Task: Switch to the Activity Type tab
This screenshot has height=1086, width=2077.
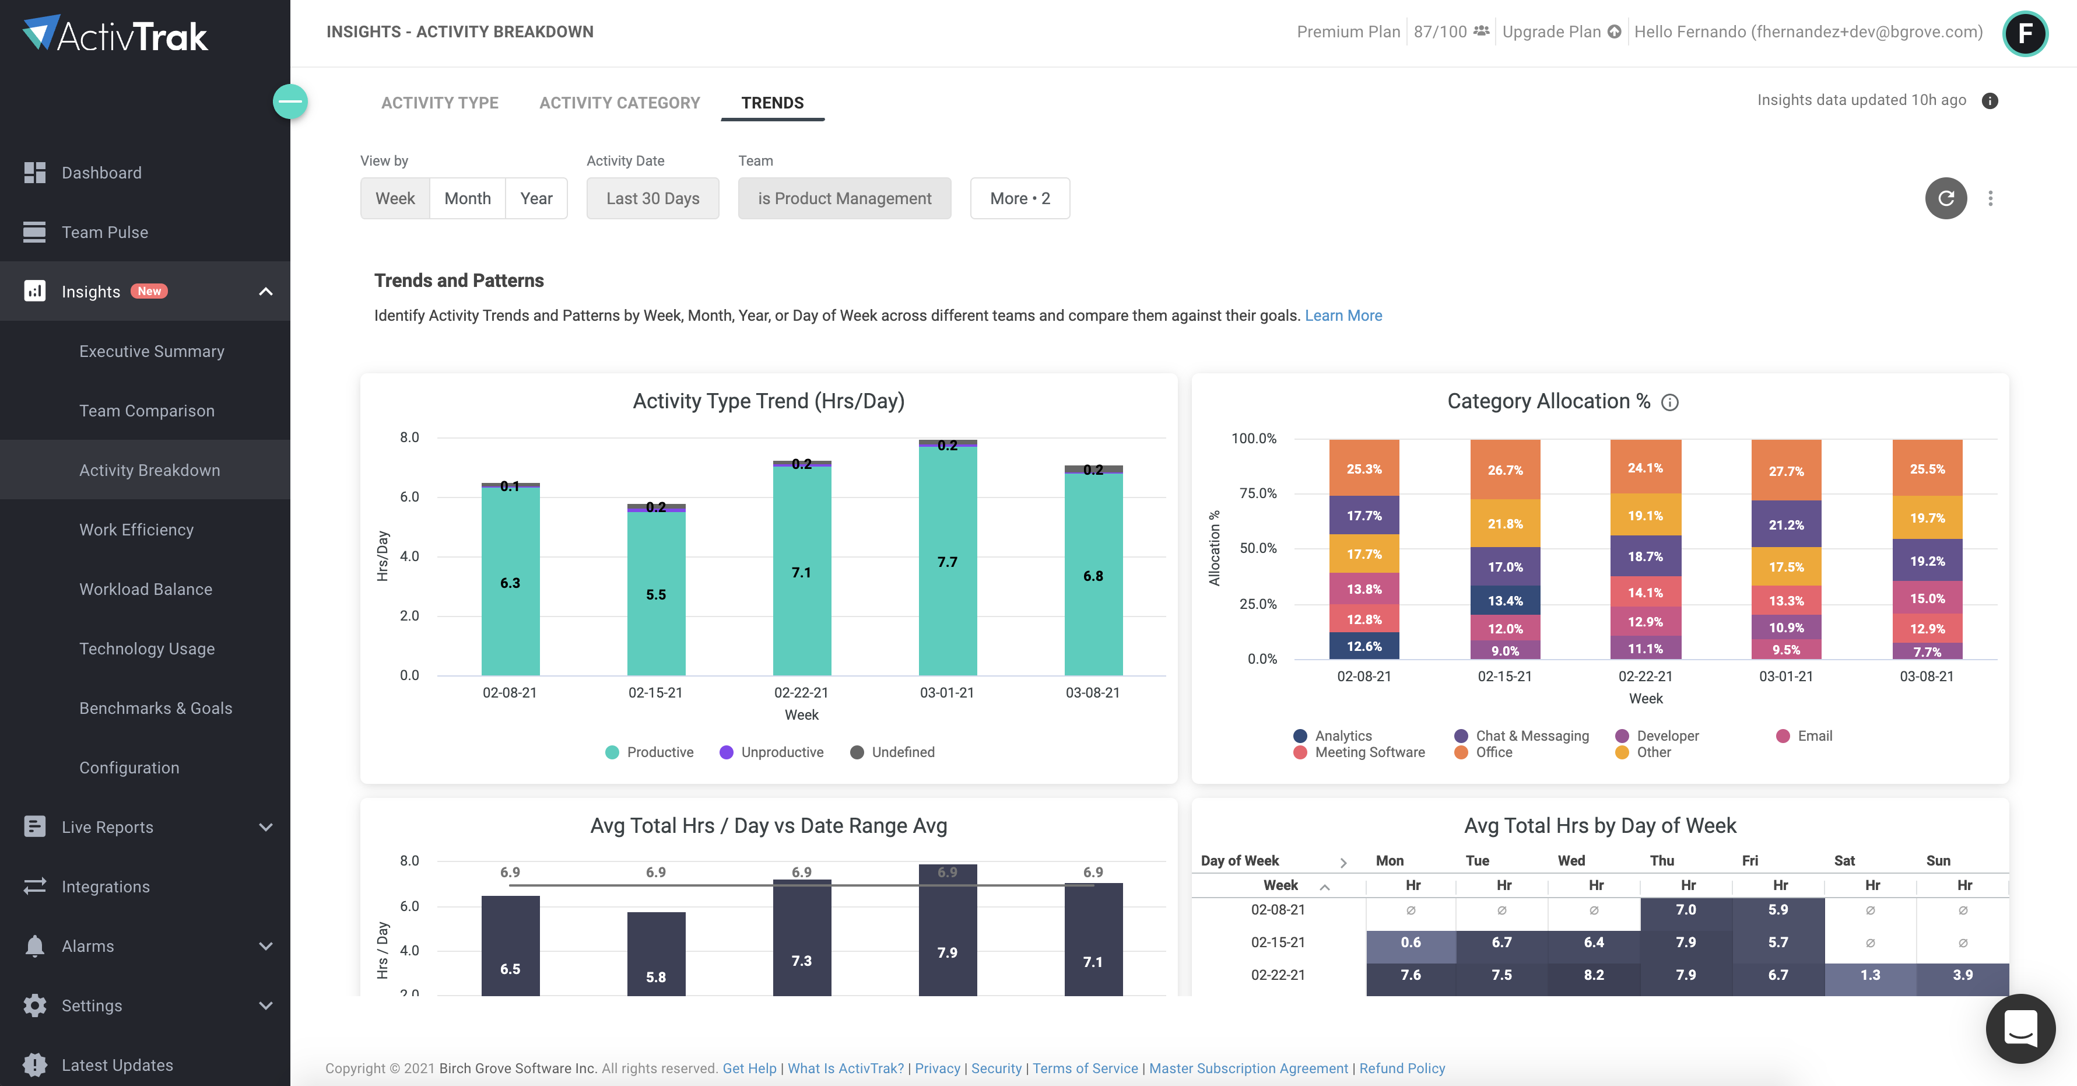Action: tap(440, 103)
